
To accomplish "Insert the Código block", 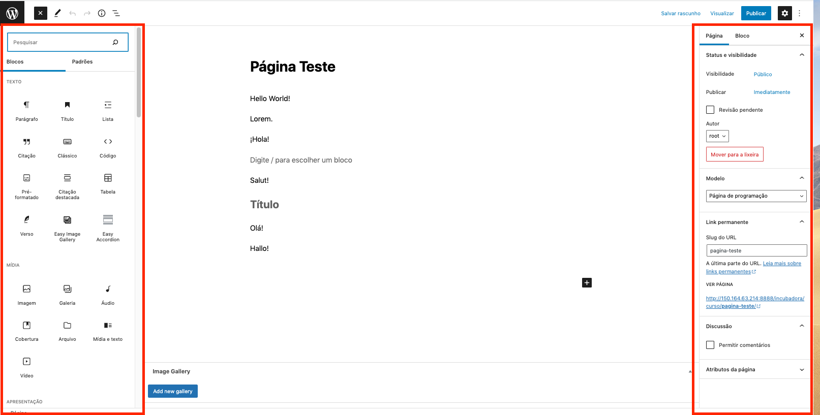I will 108,147.
